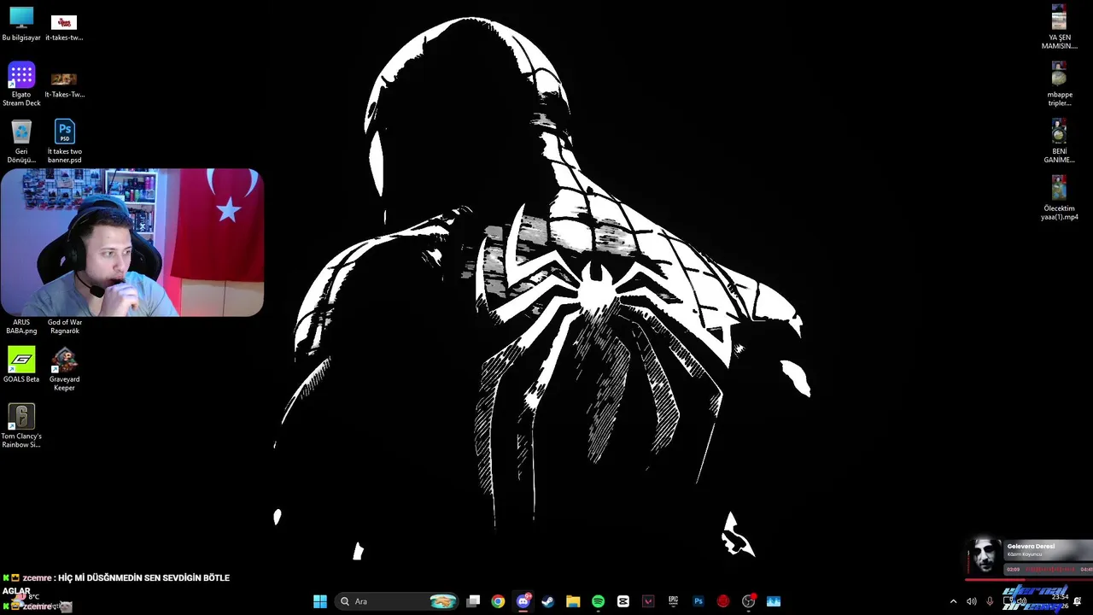Select the mbappe tripler video file

(x=1059, y=84)
